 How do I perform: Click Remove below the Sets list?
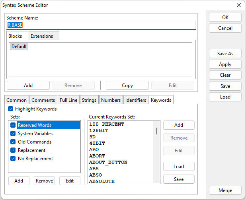[x=45, y=181]
